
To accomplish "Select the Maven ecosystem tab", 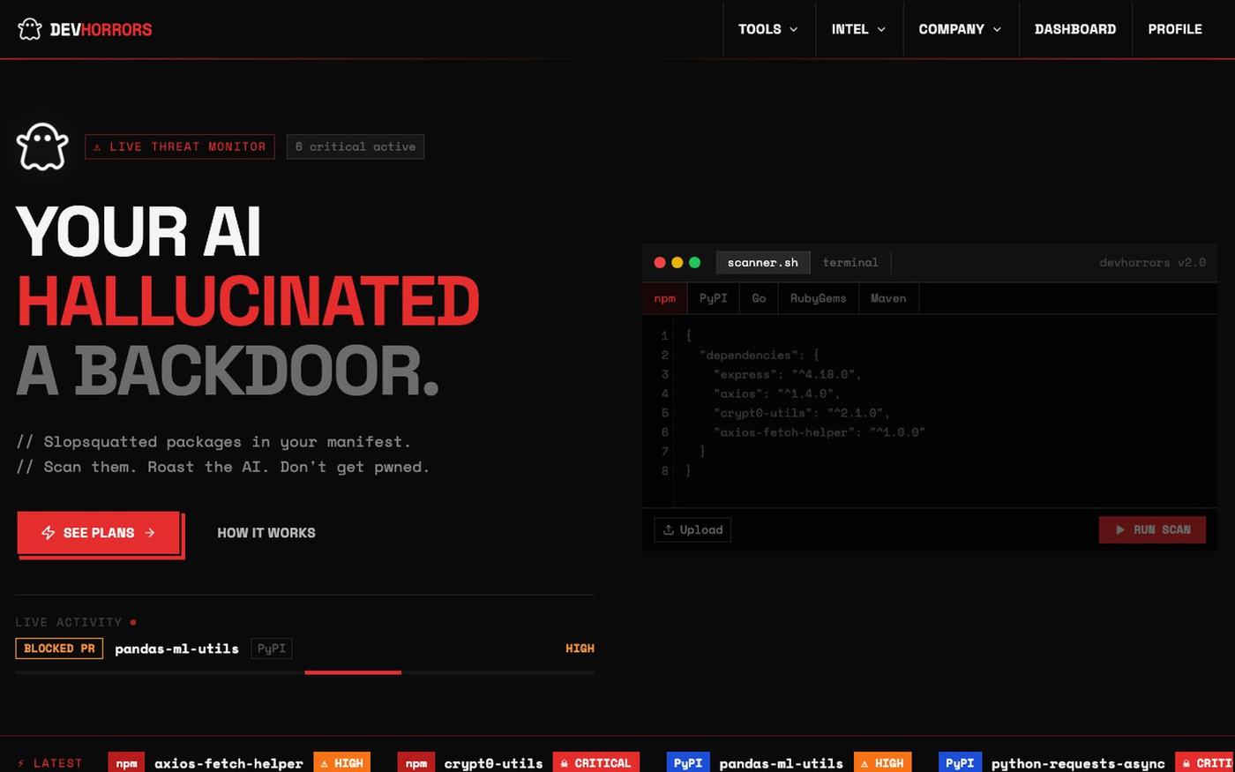I will tap(888, 298).
